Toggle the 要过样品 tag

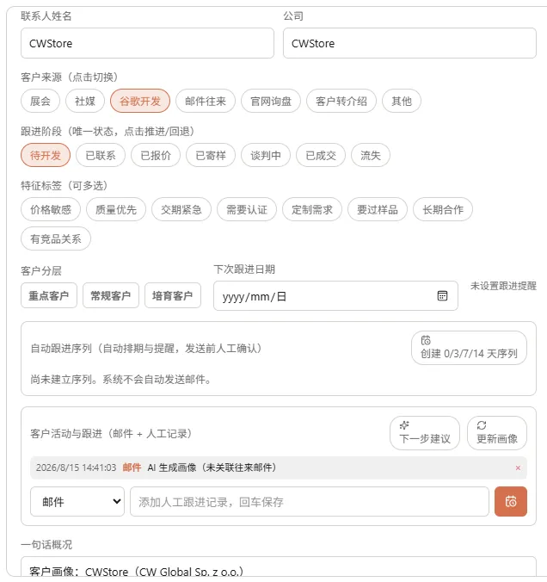(378, 209)
